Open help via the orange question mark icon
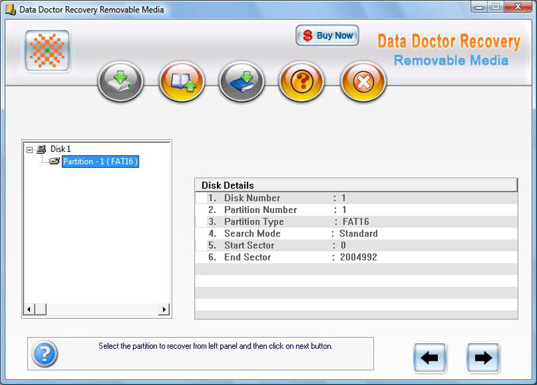 tap(302, 81)
